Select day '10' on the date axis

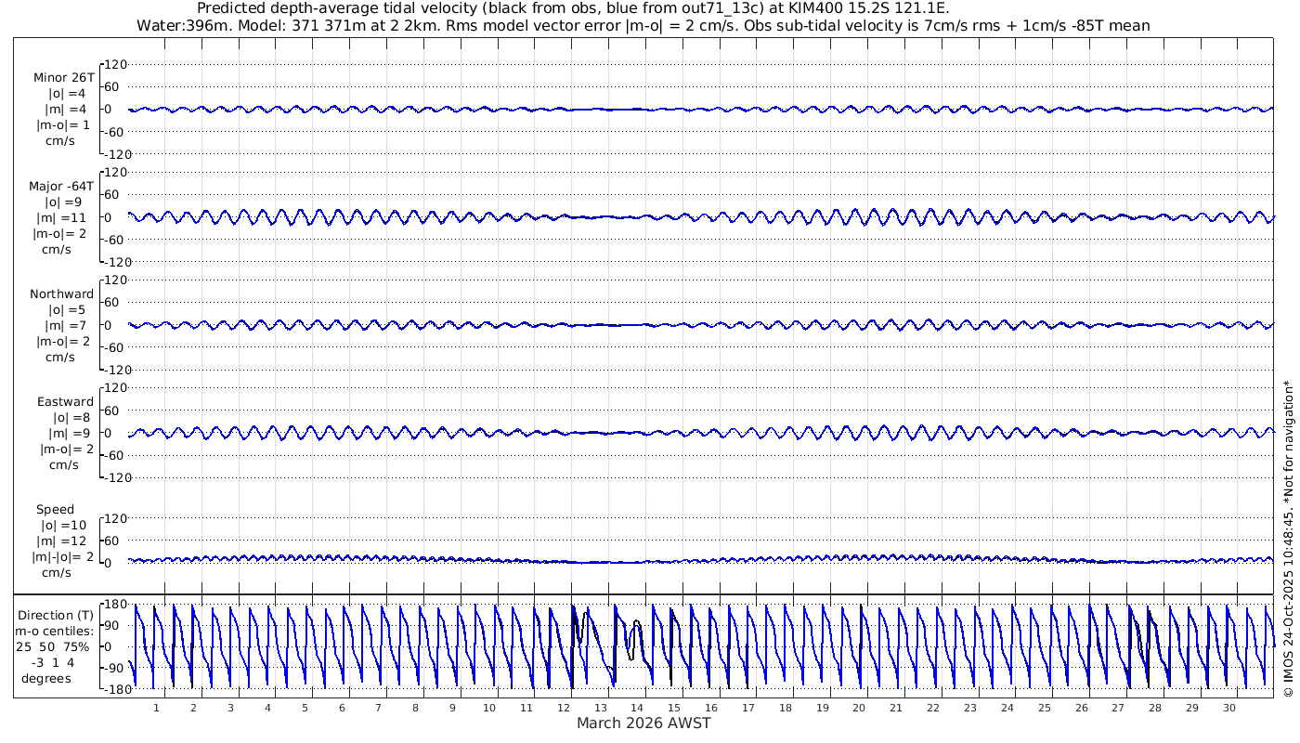[489, 708]
